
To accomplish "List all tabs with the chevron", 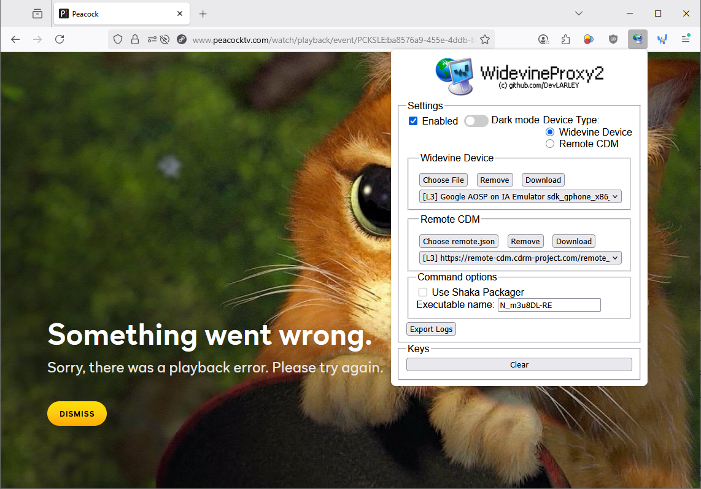I will [x=578, y=13].
